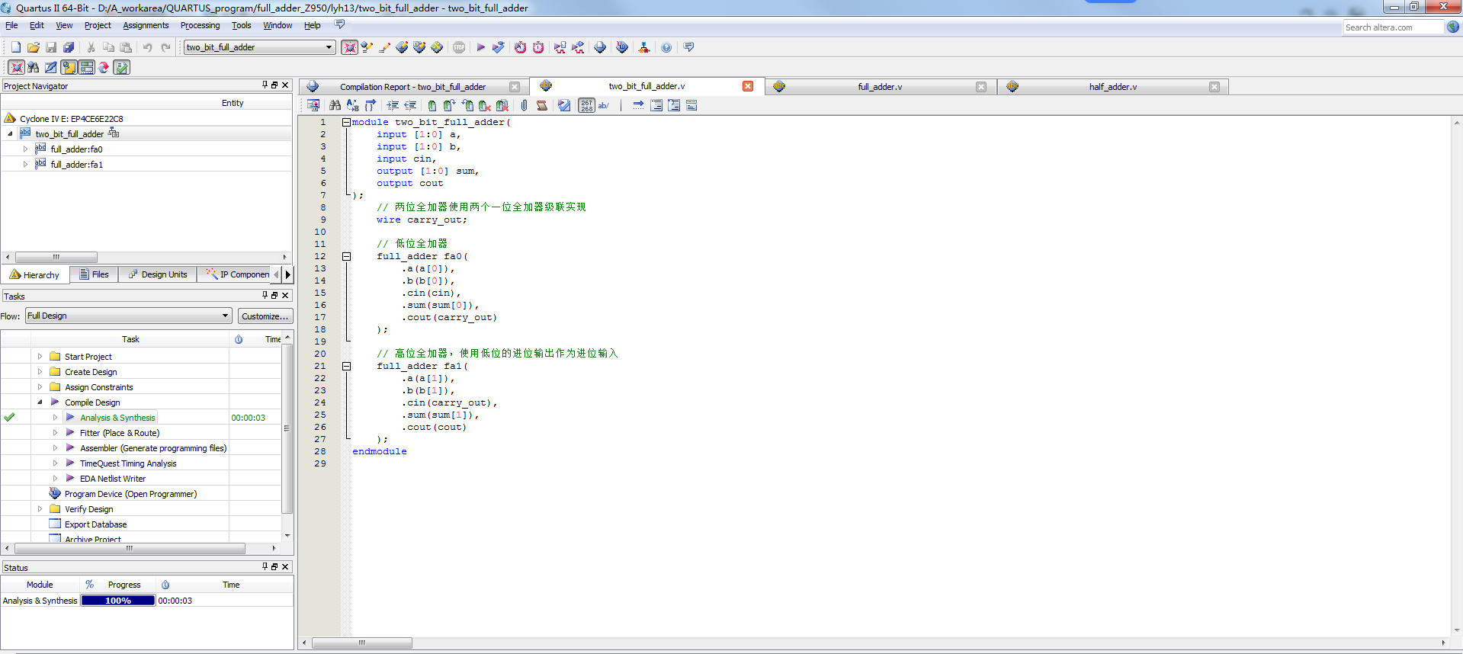This screenshot has width=1463, height=654.
Task: Expand the full_adder:fa1 hierarchy node
Action: tap(25, 165)
